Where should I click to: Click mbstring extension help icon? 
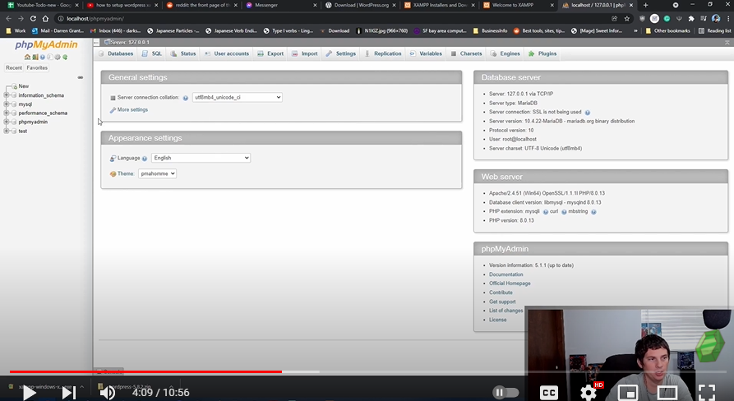[x=593, y=212]
